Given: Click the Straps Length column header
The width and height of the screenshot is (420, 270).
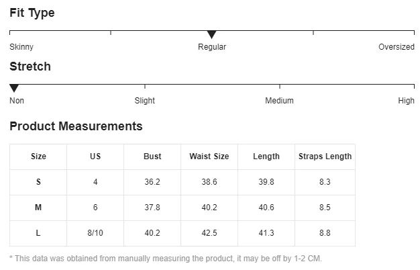Looking at the screenshot, I should coord(325,156).
